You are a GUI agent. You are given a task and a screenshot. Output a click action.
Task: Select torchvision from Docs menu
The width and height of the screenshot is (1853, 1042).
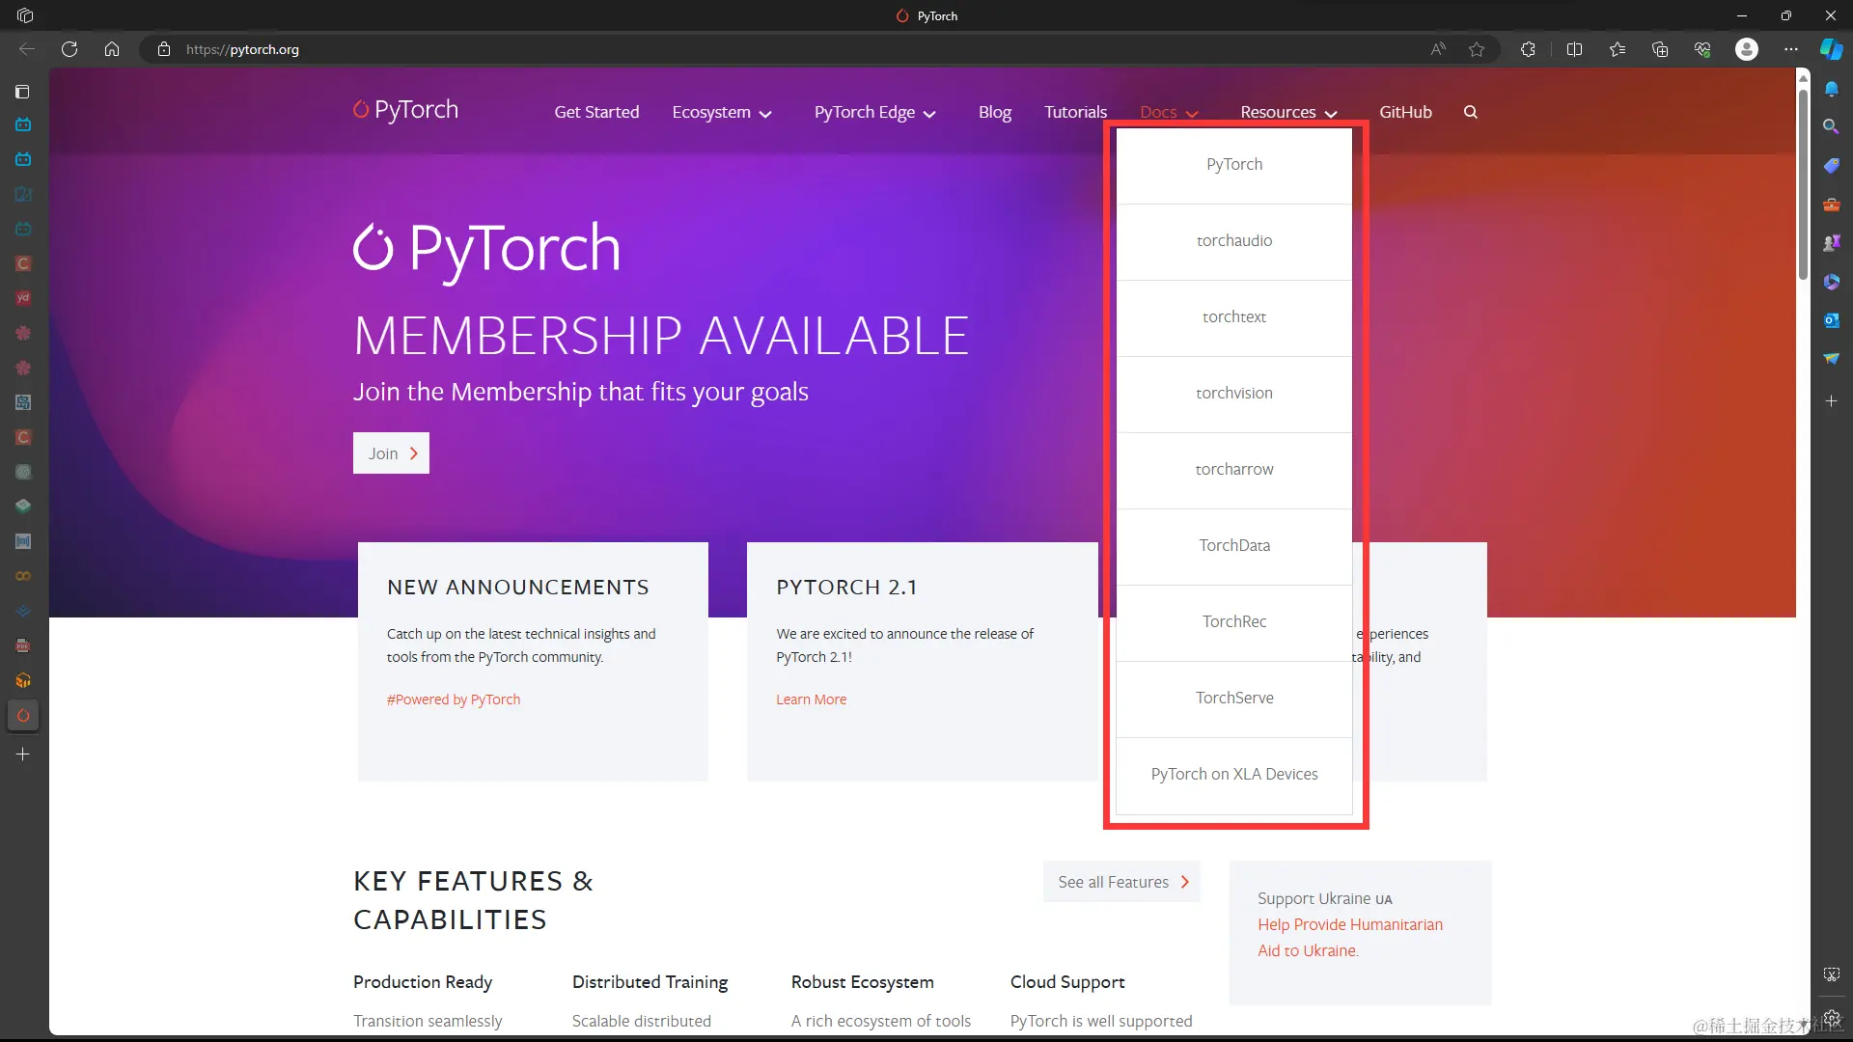click(x=1233, y=393)
